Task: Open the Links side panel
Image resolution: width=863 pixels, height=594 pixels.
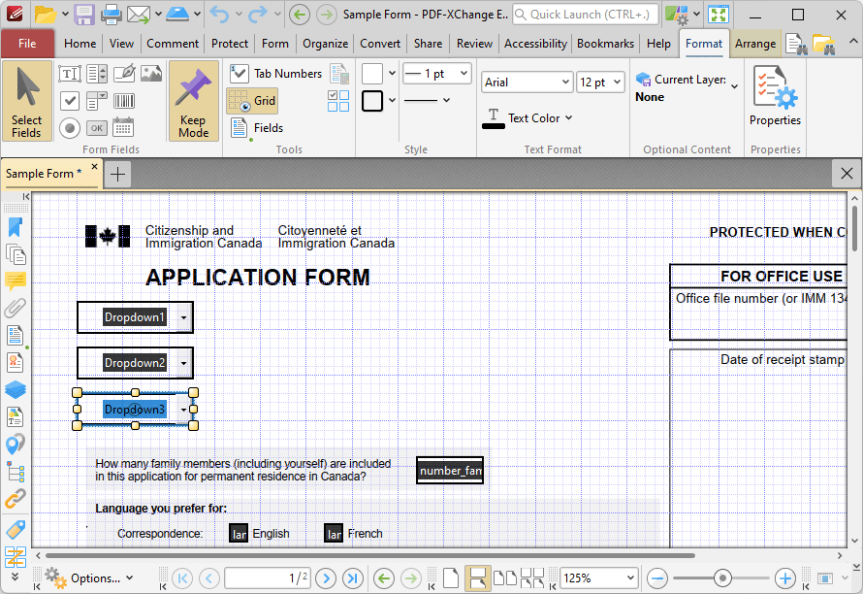Action: point(15,499)
